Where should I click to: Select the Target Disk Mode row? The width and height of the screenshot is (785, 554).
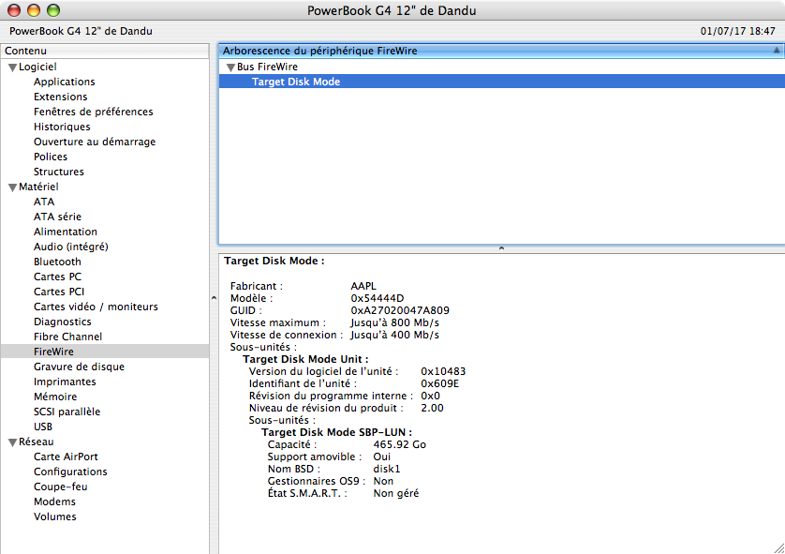[x=501, y=82]
